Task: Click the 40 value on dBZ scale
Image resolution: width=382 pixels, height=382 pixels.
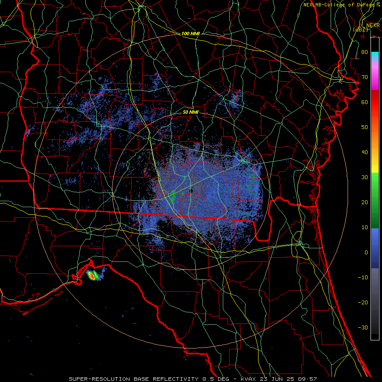Action: pos(365,152)
